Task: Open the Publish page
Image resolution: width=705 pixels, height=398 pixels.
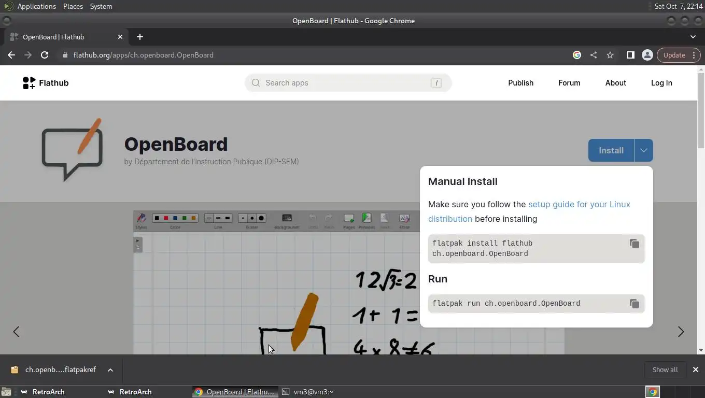Action: tap(520, 83)
